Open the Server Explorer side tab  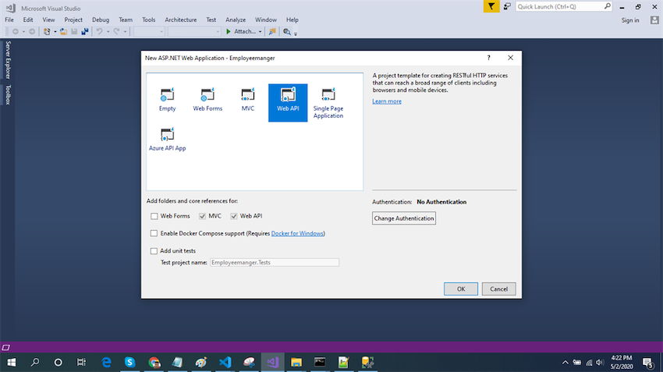[8, 59]
